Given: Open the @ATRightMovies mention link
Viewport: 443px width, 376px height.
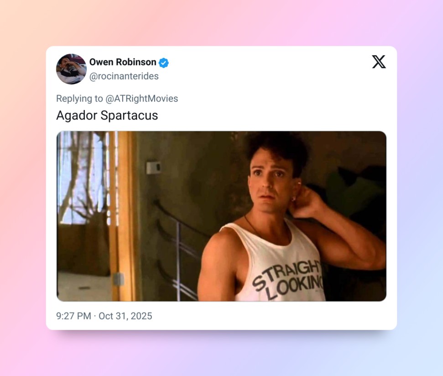Looking at the screenshot, I should pos(141,99).
